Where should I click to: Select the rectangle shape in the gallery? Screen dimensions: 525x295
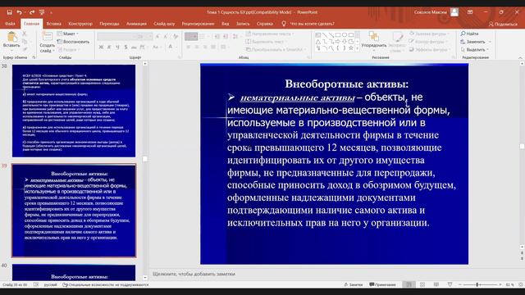(x=337, y=34)
